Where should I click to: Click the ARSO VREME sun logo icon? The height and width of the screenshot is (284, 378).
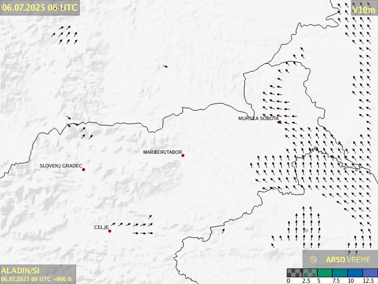tap(313, 260)
